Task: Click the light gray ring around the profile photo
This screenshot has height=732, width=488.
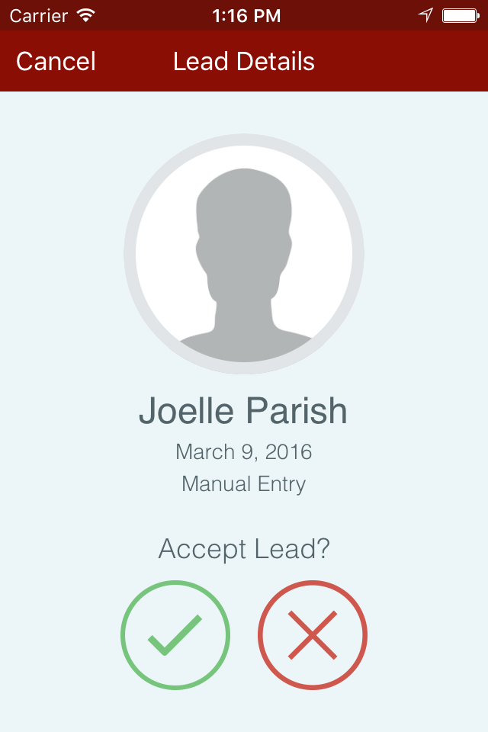Action: (130, 254)
